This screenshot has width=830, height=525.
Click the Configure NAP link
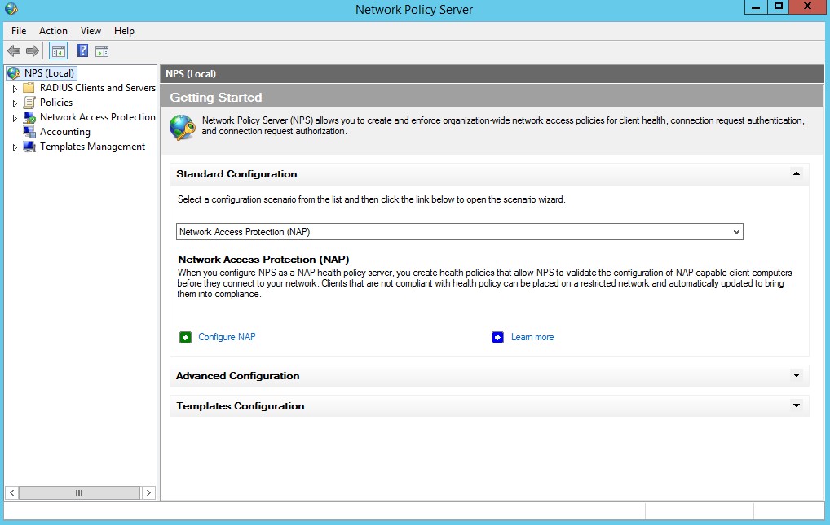(227, 337)
